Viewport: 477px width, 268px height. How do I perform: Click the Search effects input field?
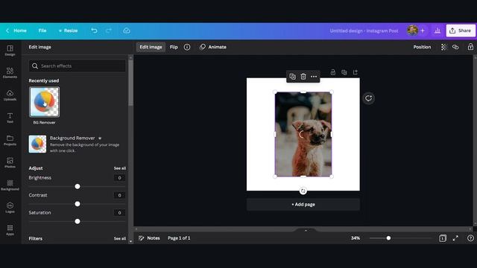tap(78, 66)
